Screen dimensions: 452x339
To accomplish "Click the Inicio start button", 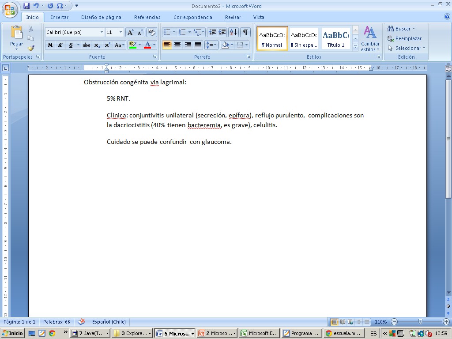I will click(x=13, y=333).
